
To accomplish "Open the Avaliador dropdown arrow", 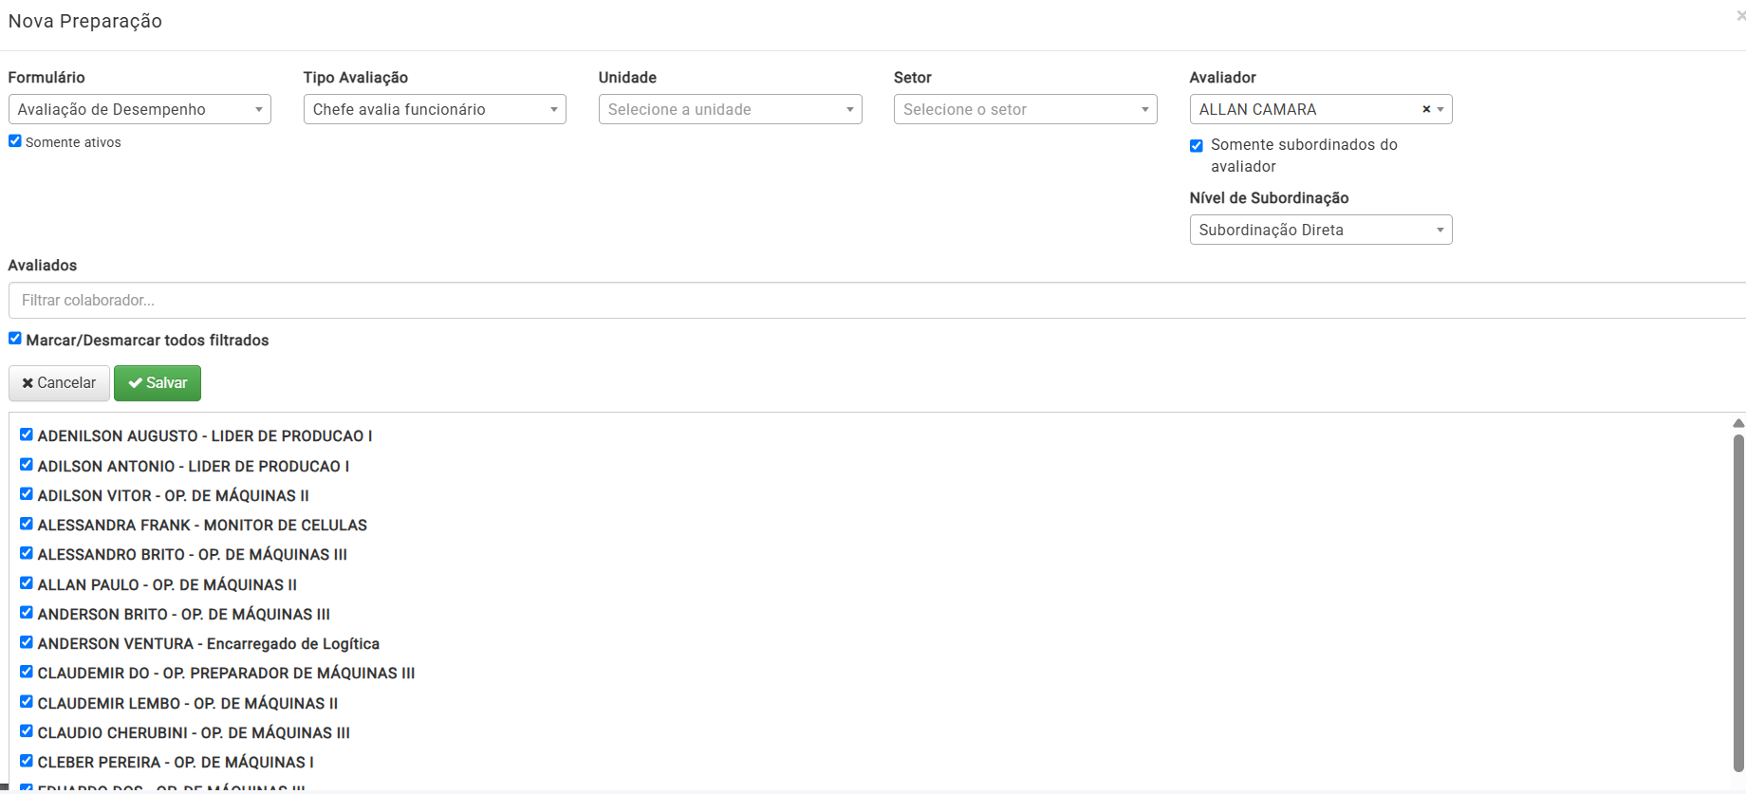I will 1440,110.
